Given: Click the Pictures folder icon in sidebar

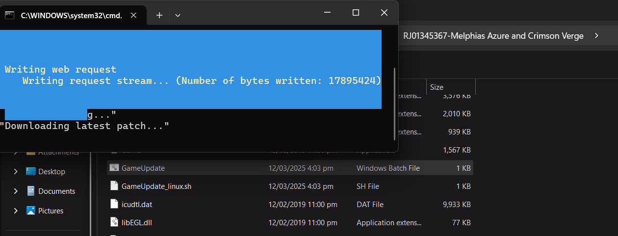Looking at the screenshot, I should tap(31, 210).
